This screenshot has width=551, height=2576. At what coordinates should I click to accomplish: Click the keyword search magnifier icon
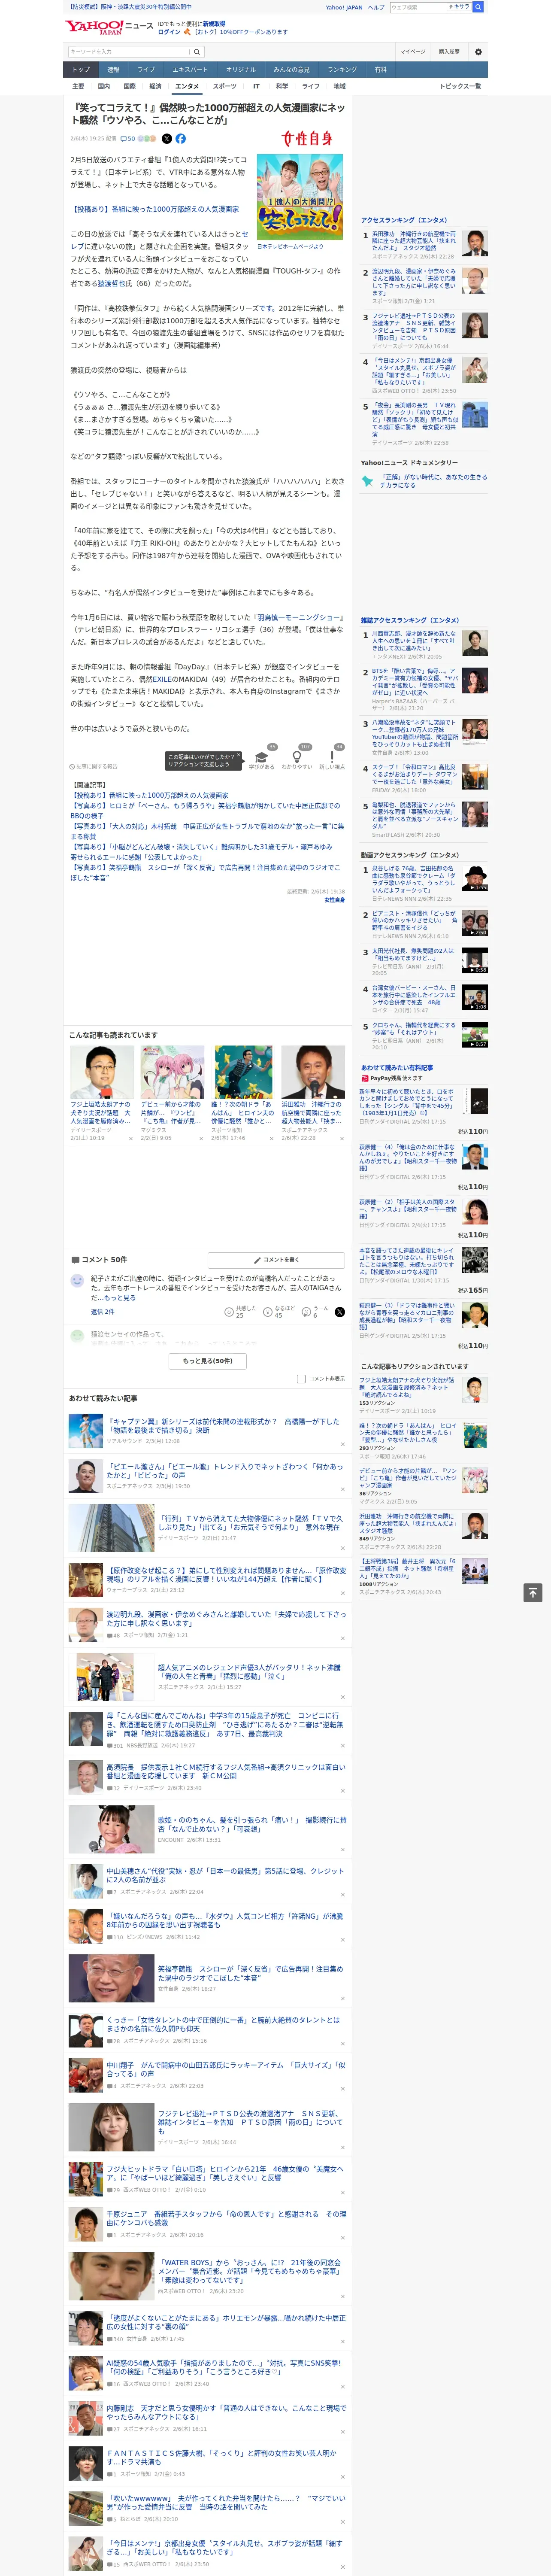click(x=197, y=52)
